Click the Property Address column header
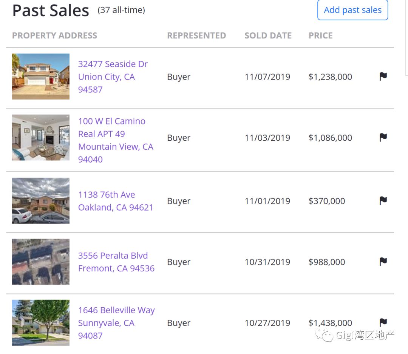The image size is (408, 354). [55, 36]
